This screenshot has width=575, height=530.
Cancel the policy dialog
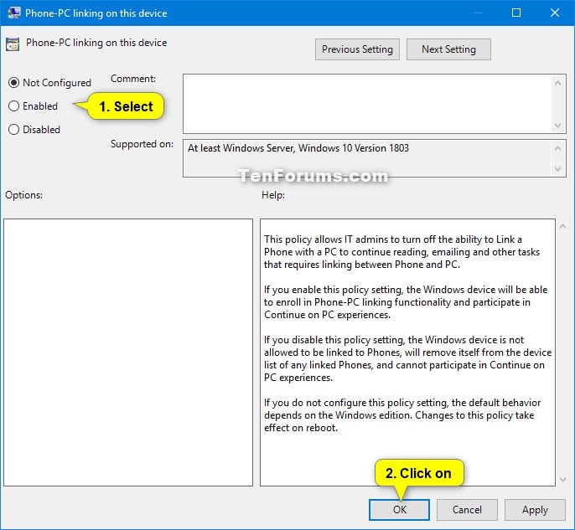pos(467,510)
